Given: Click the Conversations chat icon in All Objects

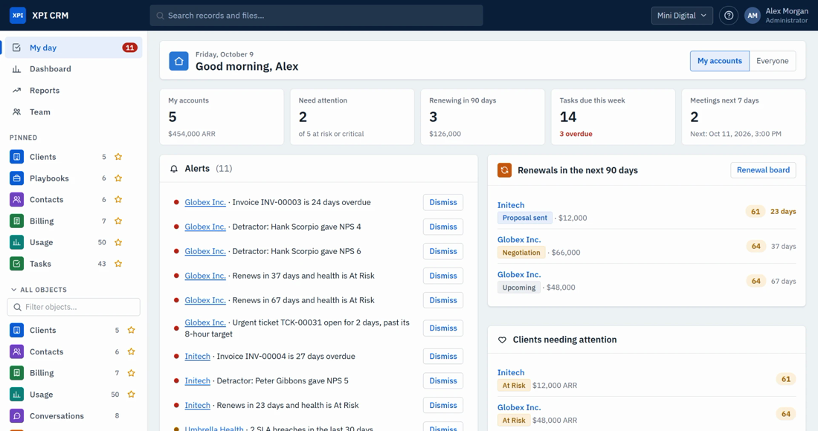Looking at the screenshot, I should pos(16,416).
